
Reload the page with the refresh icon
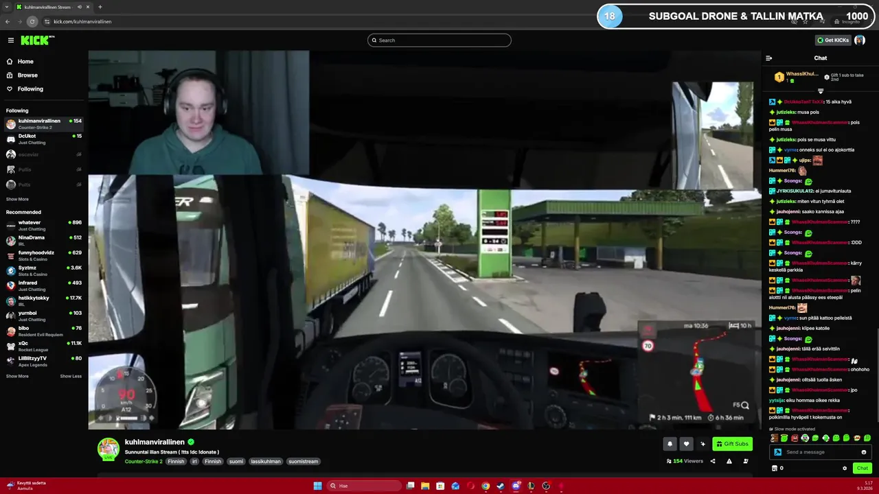32,21
